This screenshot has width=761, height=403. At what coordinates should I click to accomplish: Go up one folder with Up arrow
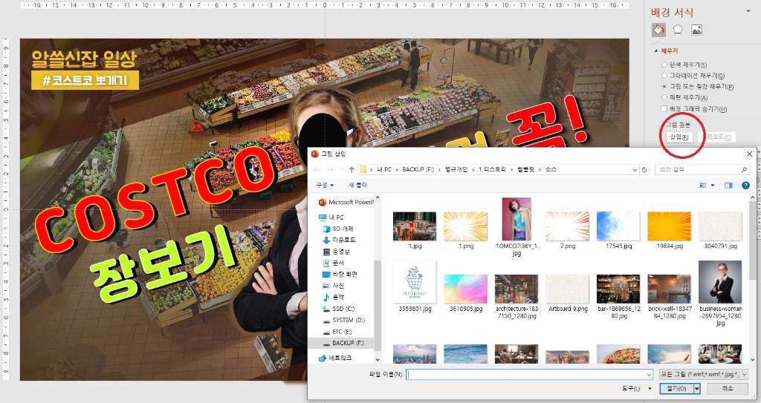pos(352,170)
